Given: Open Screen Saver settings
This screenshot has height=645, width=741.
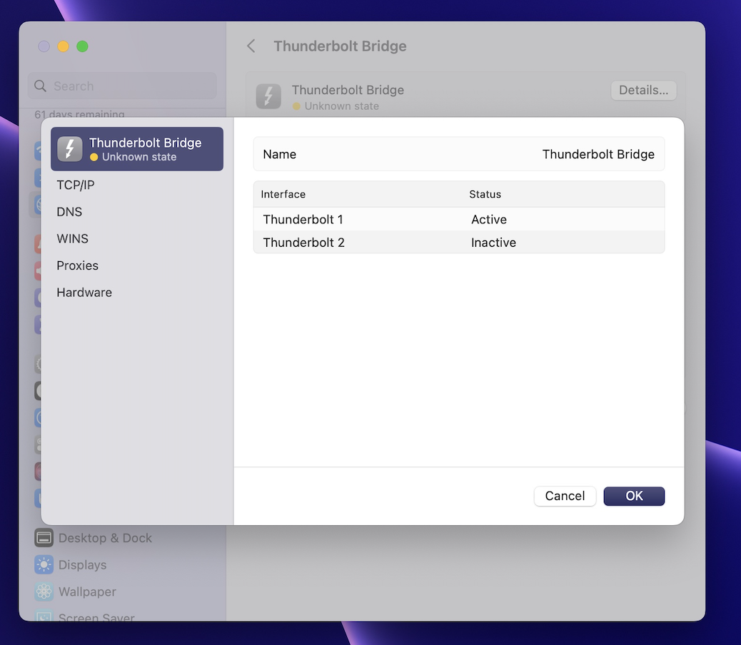Looking at the screenshot, I should (x=96, y=616).
